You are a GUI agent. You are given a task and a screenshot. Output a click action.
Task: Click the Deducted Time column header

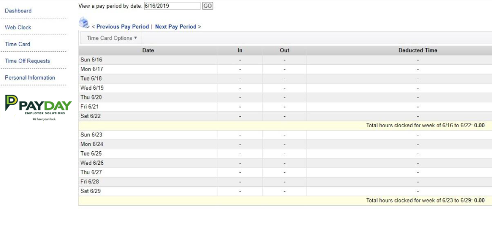[x=418, y=50]
